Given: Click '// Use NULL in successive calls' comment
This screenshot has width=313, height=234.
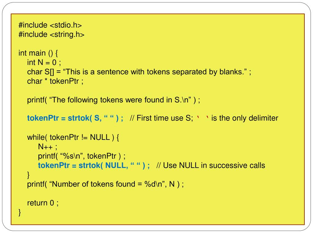Looking at the screenshot, I should pyautogui.click(x=211, y=165).
